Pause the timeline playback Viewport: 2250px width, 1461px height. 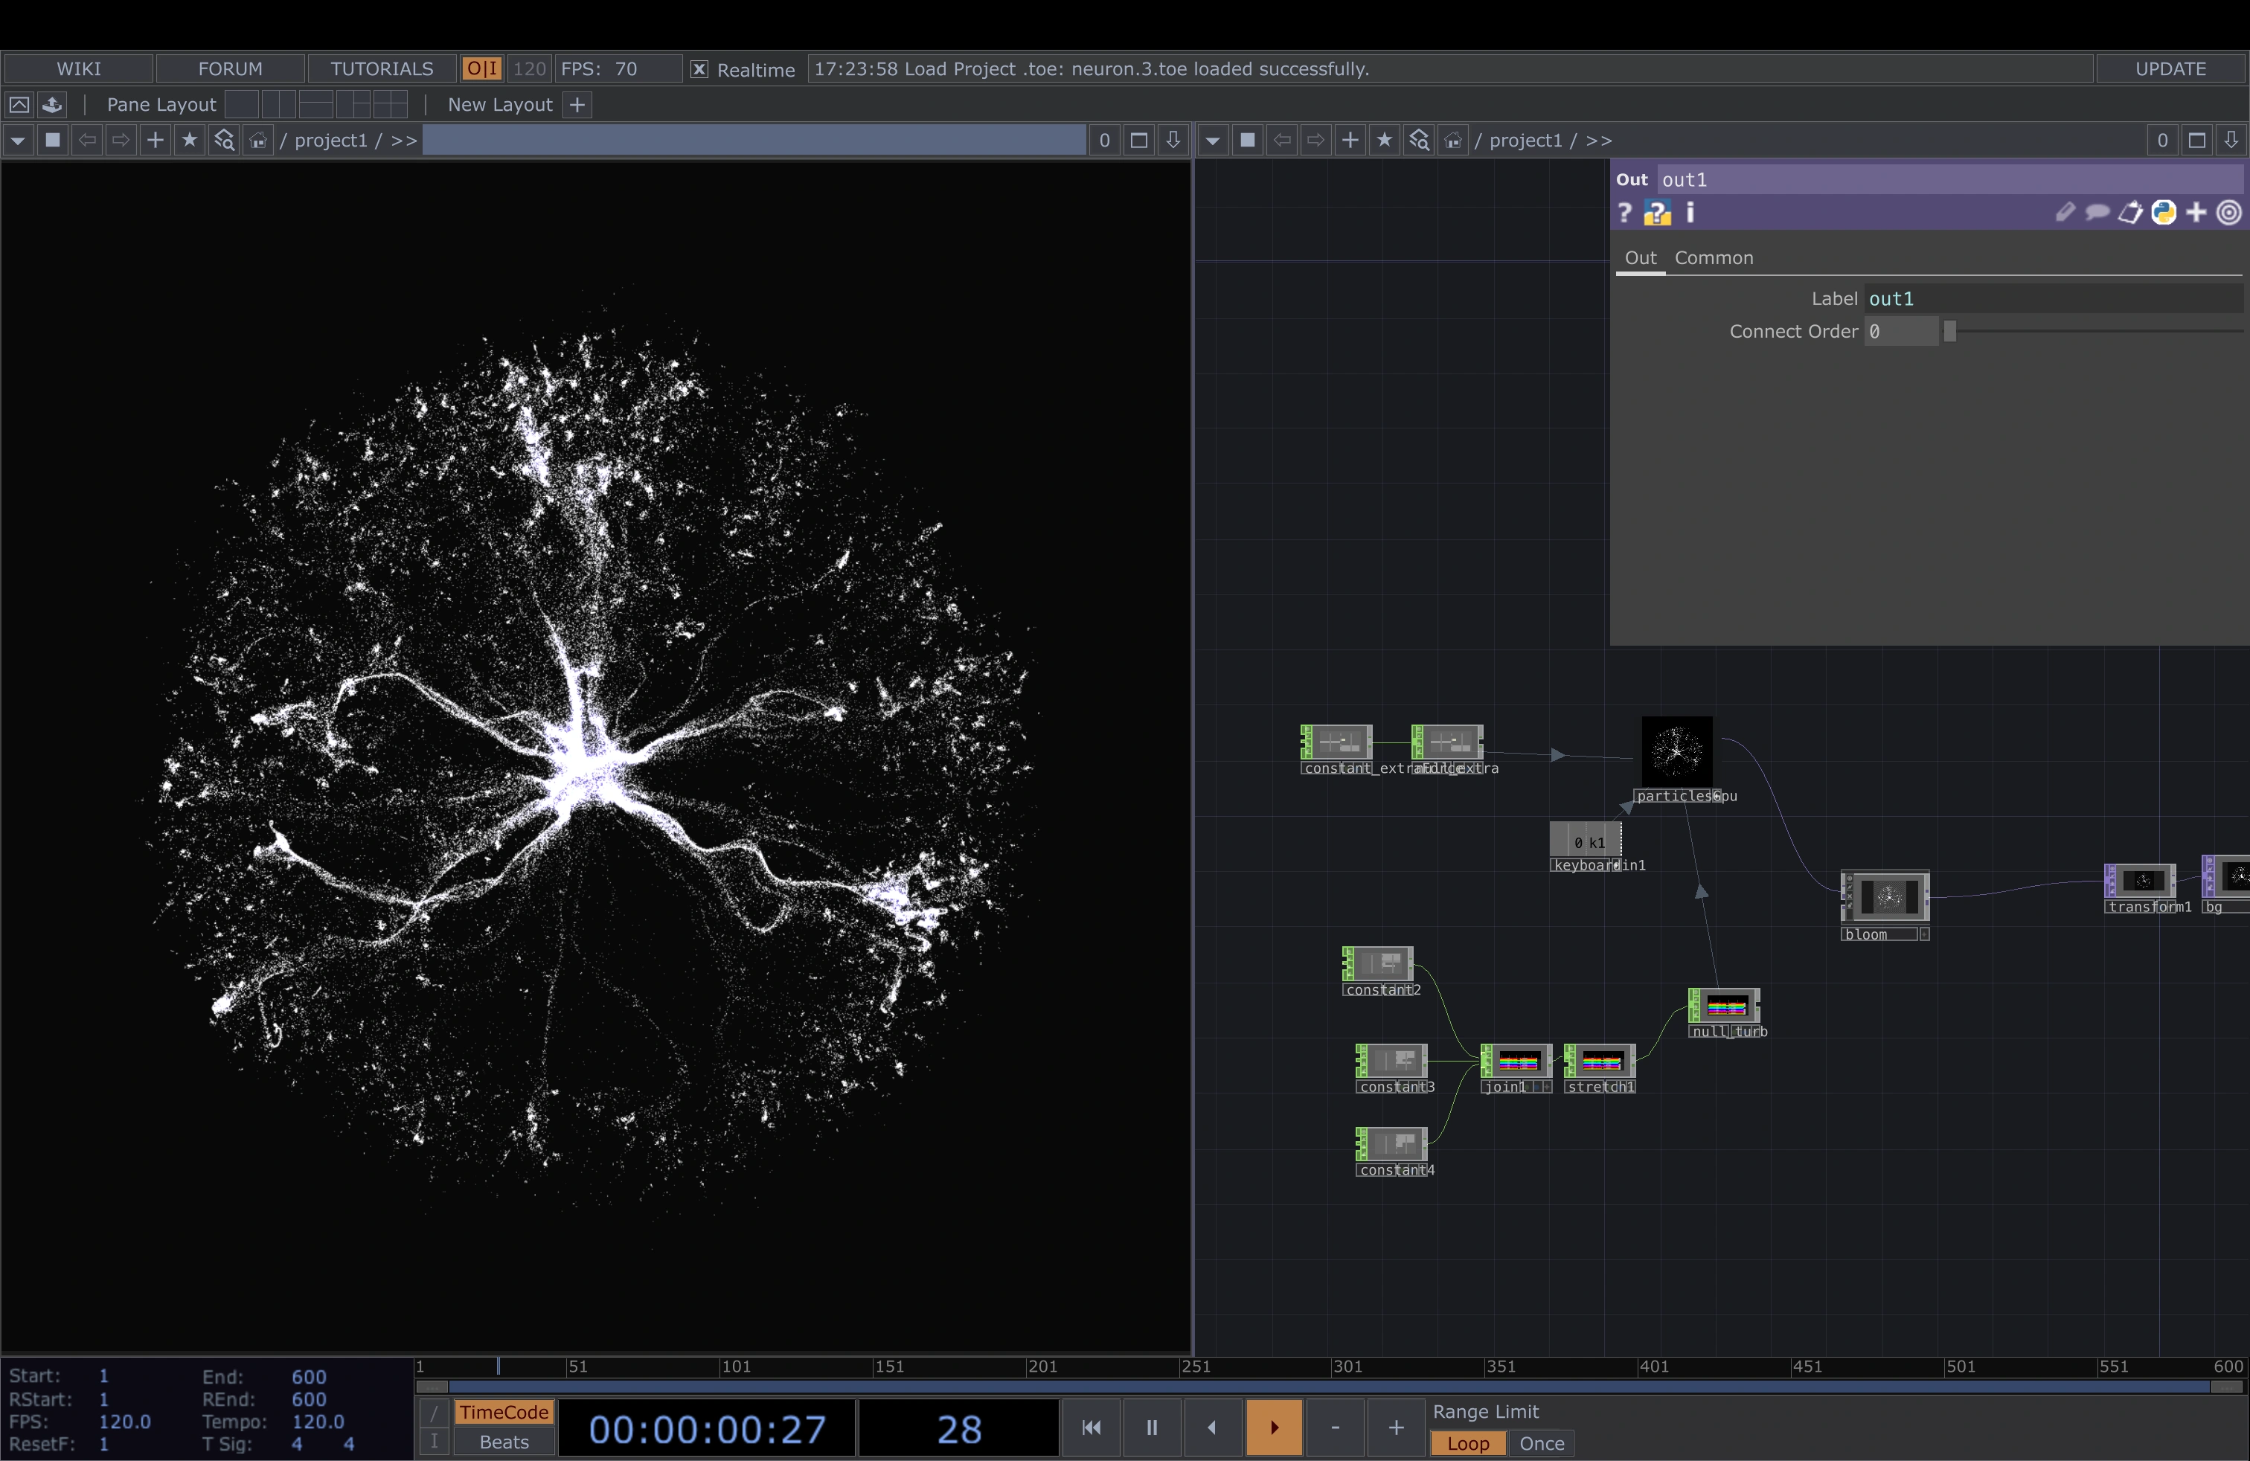[1152, 1427]
